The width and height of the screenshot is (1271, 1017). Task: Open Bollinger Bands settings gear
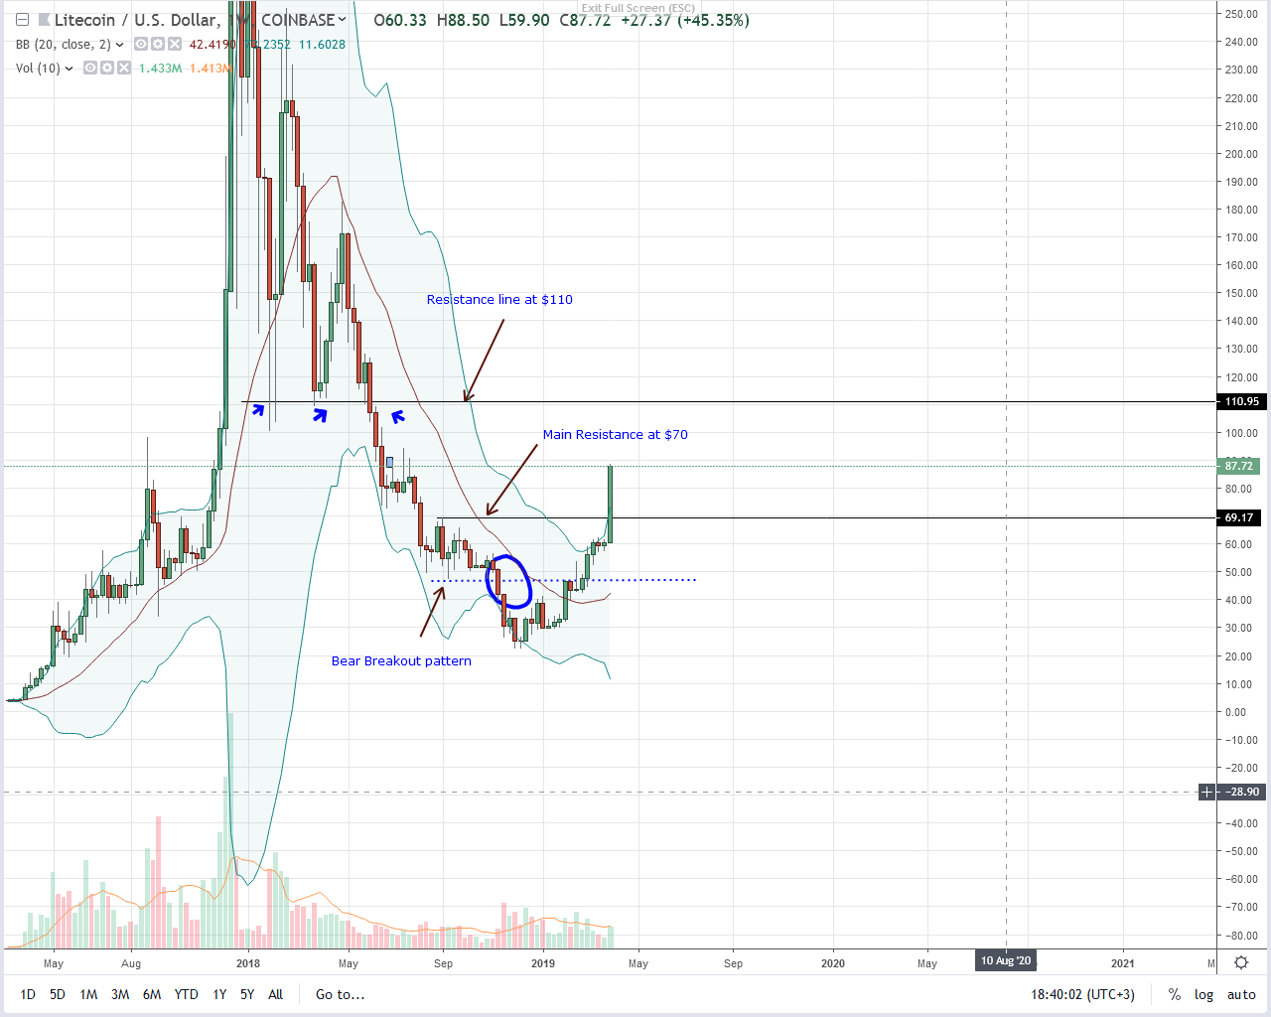coord(159,45)
